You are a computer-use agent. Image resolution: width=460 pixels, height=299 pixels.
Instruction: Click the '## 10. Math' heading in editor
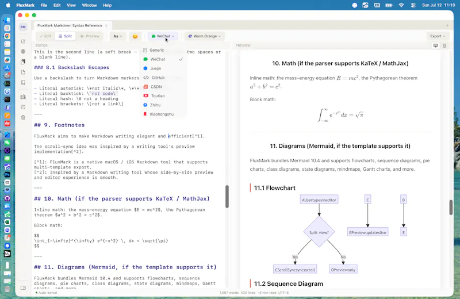(122, 199)
